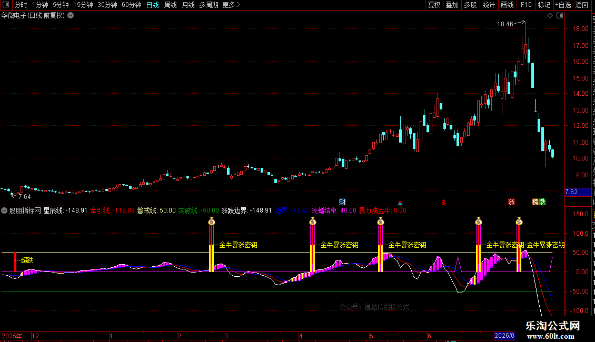Click the 7.64 low price label

[x=25, y=197]
